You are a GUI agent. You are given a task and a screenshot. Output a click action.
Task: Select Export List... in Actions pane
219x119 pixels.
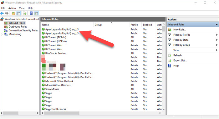(x=180, y=61)
